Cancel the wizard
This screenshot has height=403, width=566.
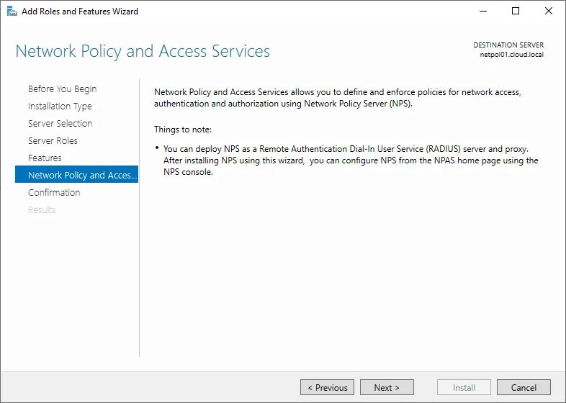tap(524, 387)
